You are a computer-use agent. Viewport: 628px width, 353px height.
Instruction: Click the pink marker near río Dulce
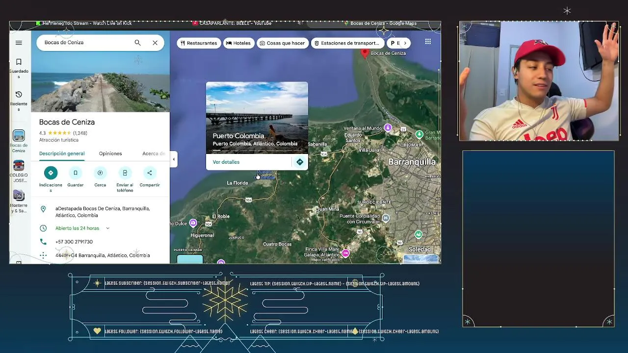(x=193, y=223)
